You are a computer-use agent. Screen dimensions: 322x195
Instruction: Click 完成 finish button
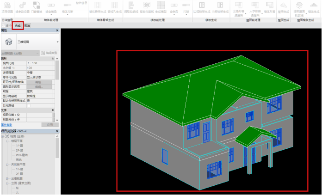[18, 26]
